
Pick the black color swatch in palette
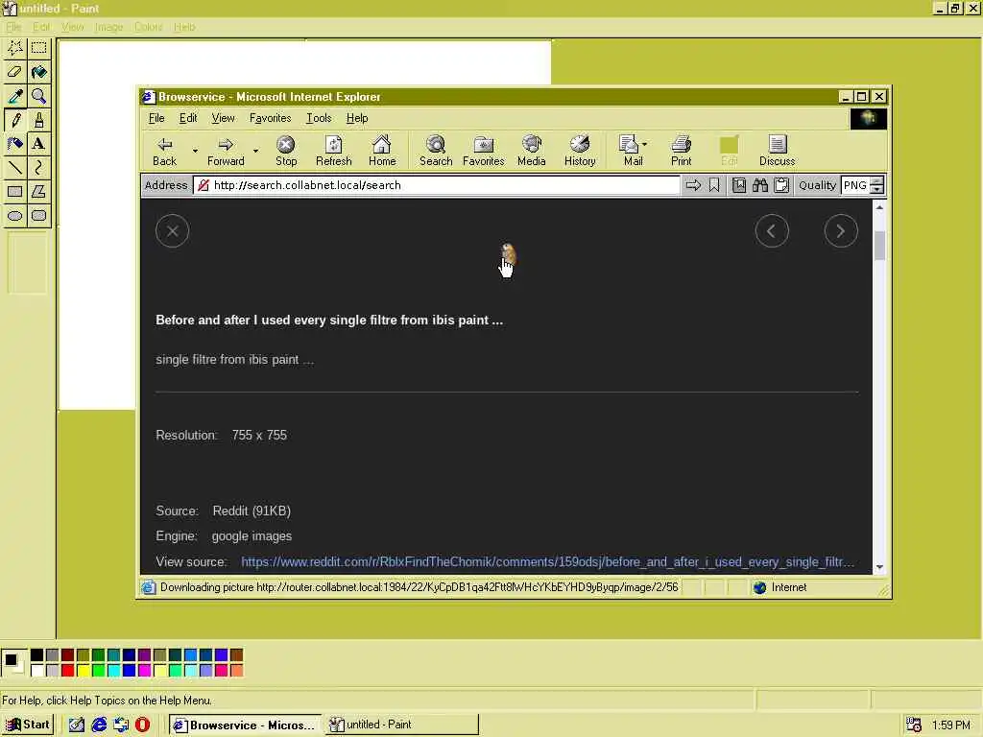pyautogui.click(x=37, y=654)
